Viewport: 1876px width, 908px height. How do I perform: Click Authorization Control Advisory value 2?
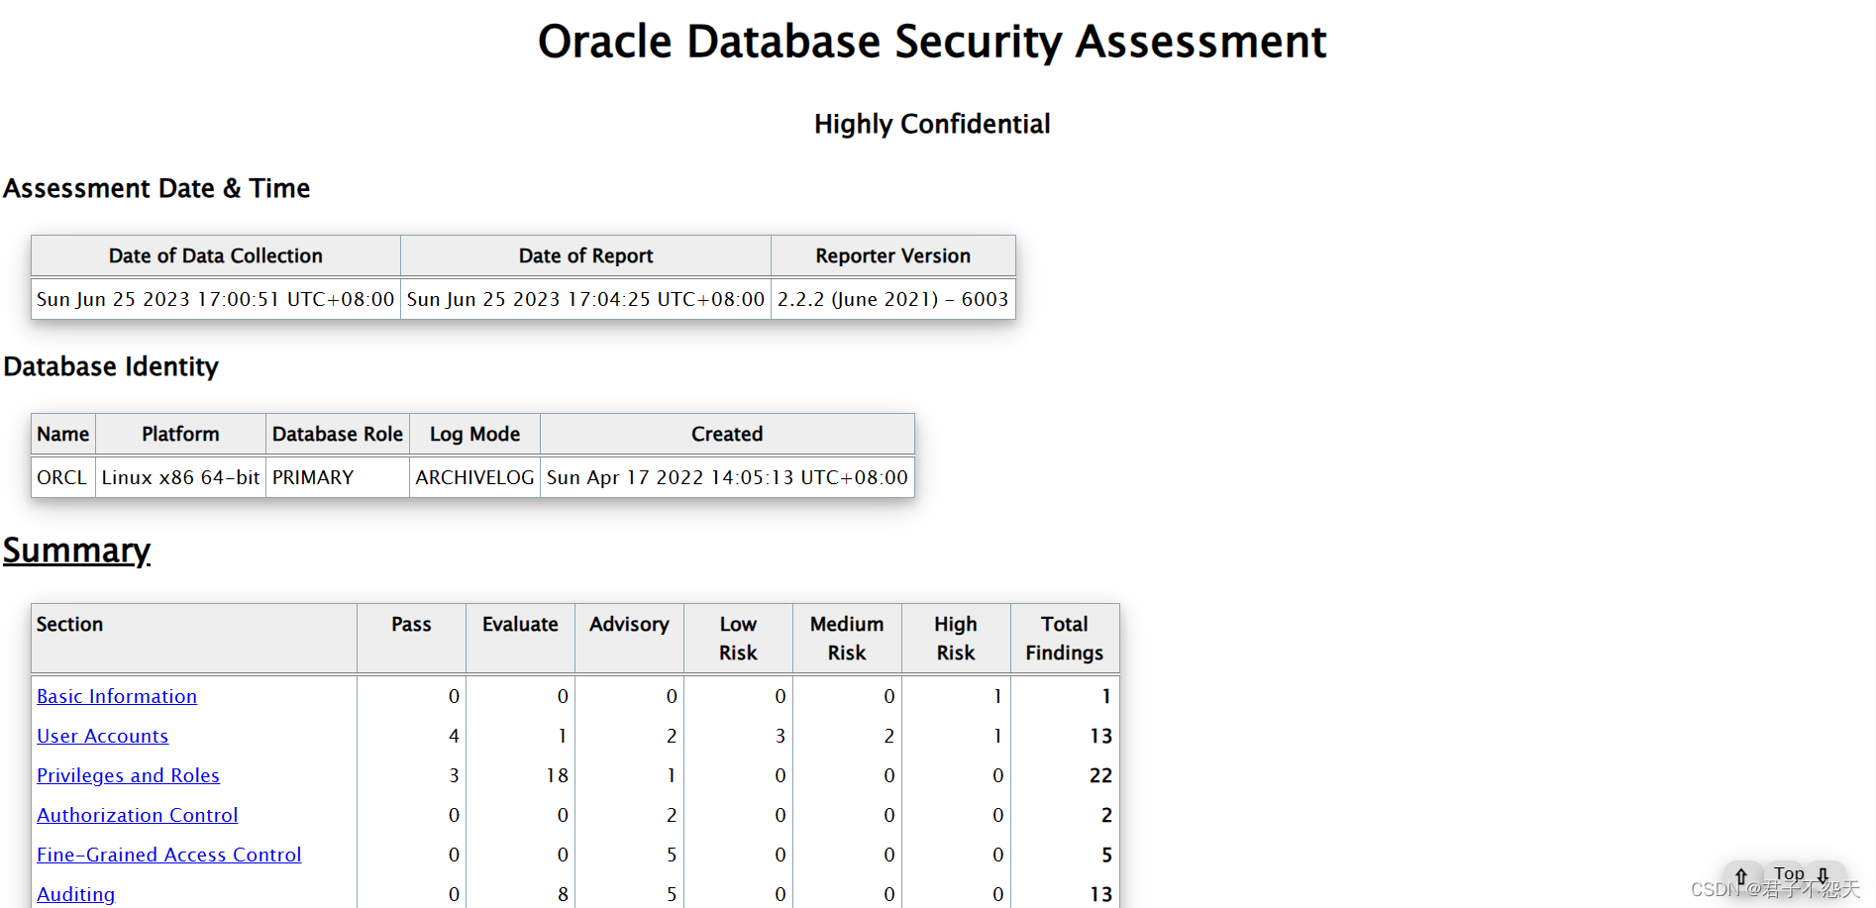[x=672, y=815]
